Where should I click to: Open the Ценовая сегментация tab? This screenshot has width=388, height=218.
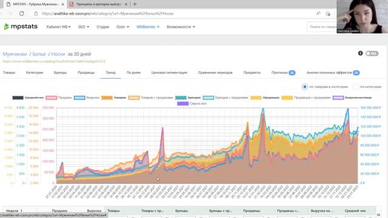(169, 73)
